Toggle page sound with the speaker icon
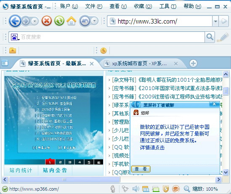The height and width of the screenshot is (194, 231). 135,189
